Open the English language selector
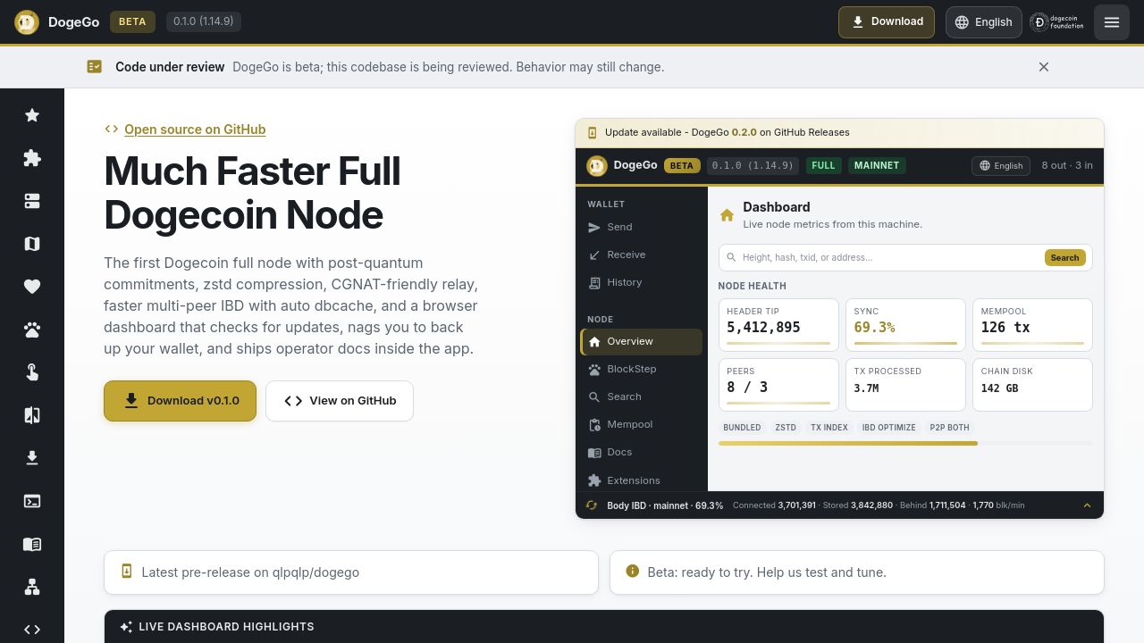 point(983,22)
